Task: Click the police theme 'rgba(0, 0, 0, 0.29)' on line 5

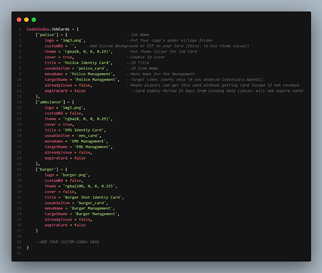Action: coord(87,51)
